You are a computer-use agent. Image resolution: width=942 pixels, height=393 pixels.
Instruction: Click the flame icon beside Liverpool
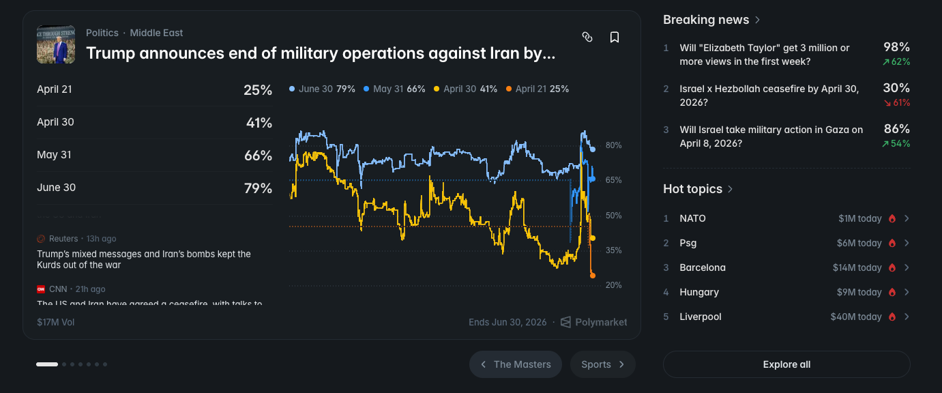[x=892, y=317]
